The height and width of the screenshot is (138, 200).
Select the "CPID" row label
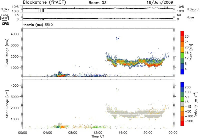5,24
